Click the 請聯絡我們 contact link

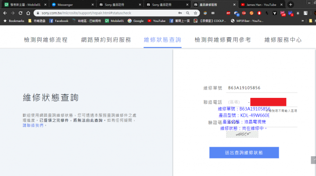point(33,126)
